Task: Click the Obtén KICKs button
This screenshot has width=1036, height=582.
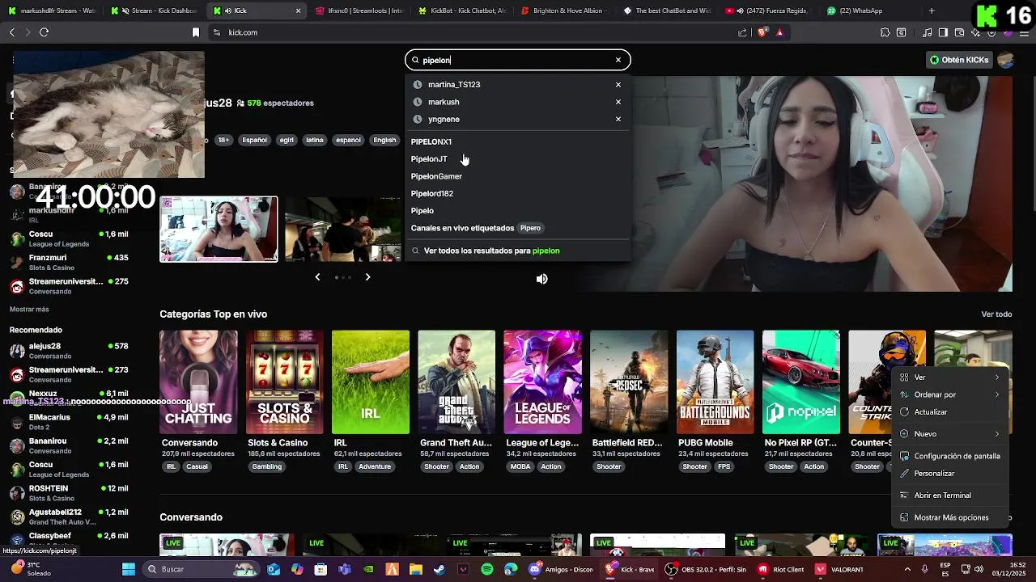Action: click(959, 60)
